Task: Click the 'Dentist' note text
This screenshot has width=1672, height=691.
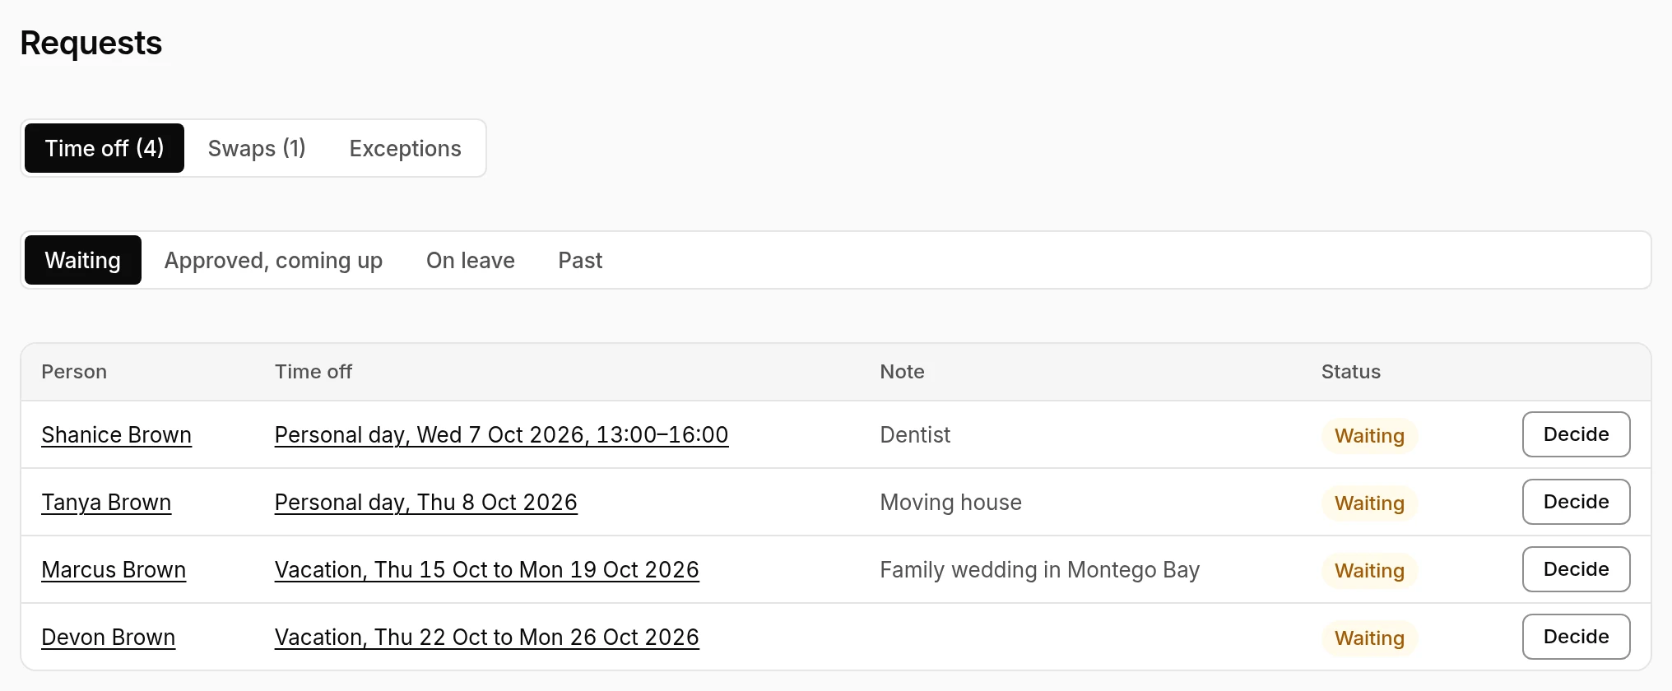Action: pos(915,434)
